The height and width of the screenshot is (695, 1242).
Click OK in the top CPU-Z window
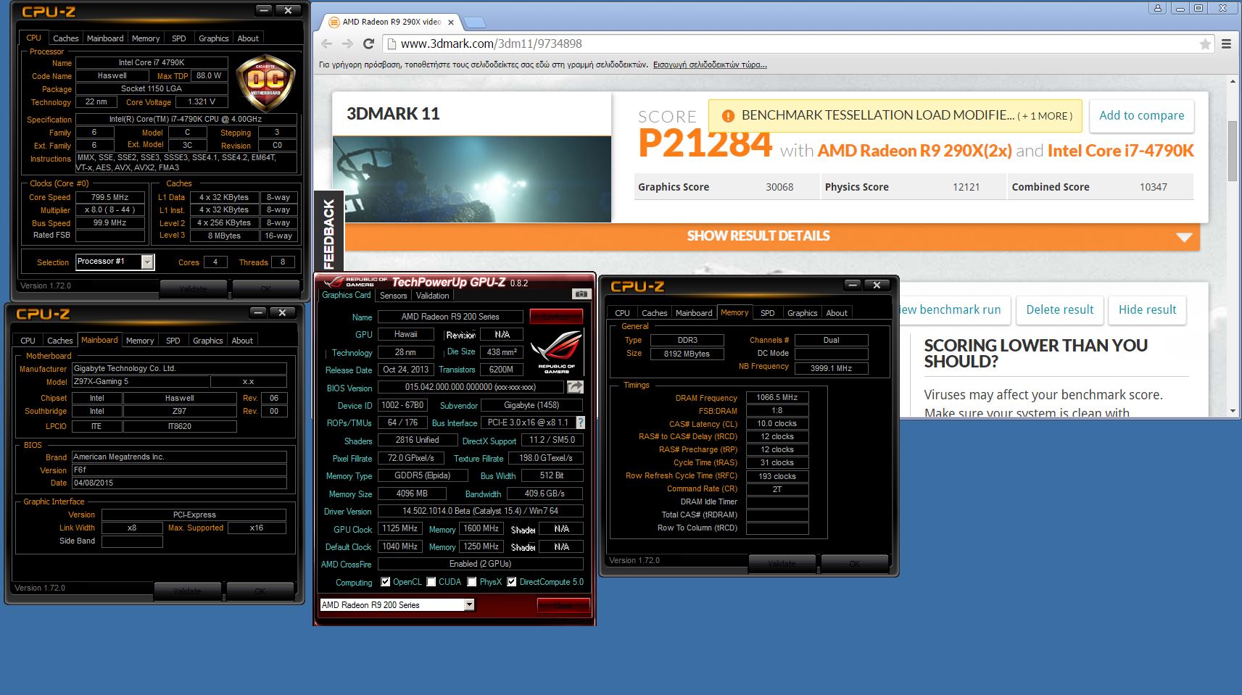(x=265, y=288)
